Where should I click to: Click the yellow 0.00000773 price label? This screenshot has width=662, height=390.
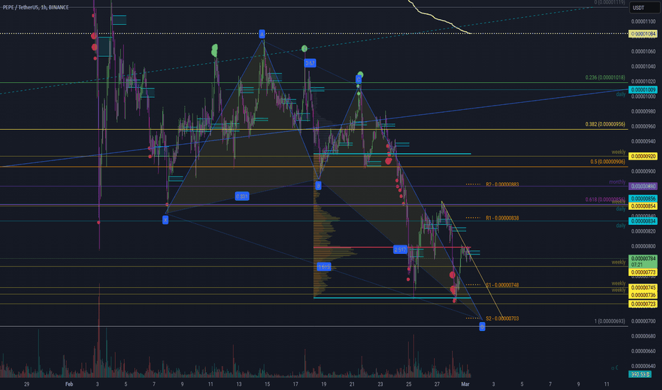[643, 272]
